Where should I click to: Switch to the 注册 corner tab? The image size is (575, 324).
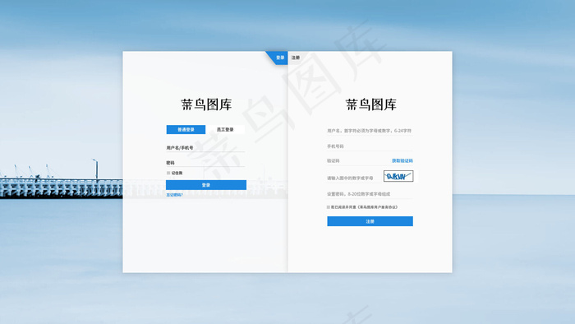[295, 58]
